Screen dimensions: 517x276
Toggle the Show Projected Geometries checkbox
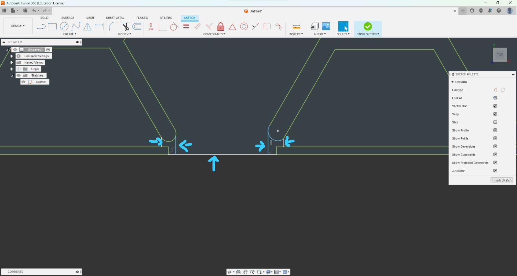tap(495, 163)
